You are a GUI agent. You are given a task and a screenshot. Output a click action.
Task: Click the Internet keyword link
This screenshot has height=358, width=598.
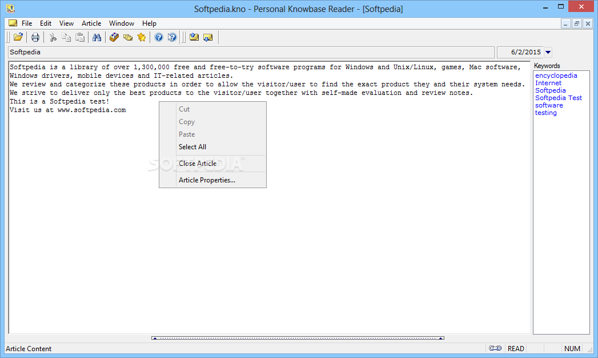coord(548,83)
